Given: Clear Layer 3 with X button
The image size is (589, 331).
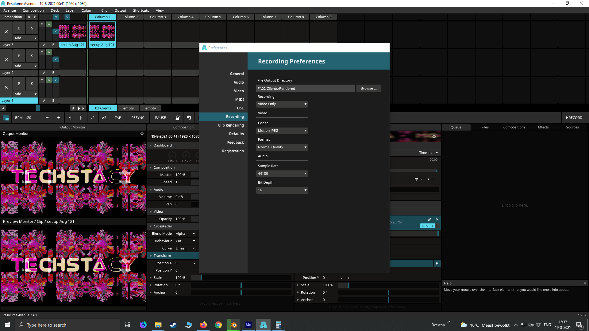Looking at the screenshot, I should pyautogui.click(x=6, y=32).
